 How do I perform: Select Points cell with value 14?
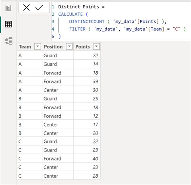87,64
